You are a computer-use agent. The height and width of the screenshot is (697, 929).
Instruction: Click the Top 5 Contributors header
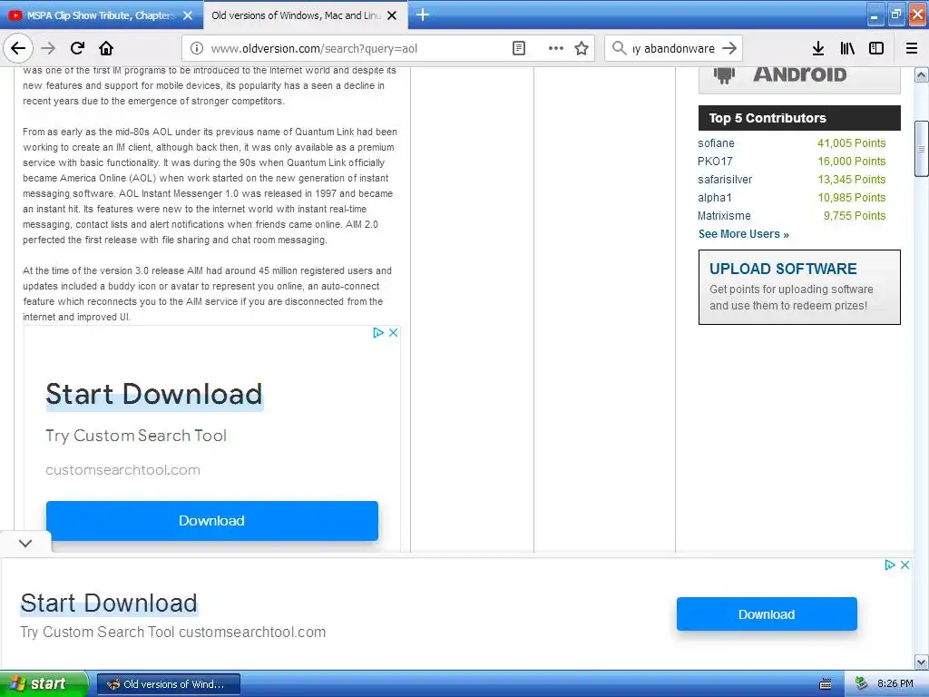coord(799,118)
